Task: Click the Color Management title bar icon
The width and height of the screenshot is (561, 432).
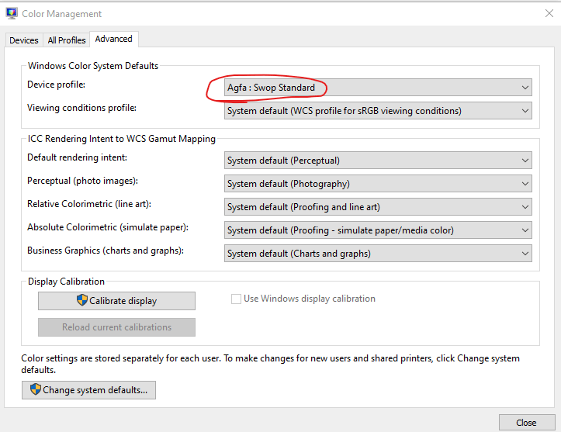Action: pos(12,14)
